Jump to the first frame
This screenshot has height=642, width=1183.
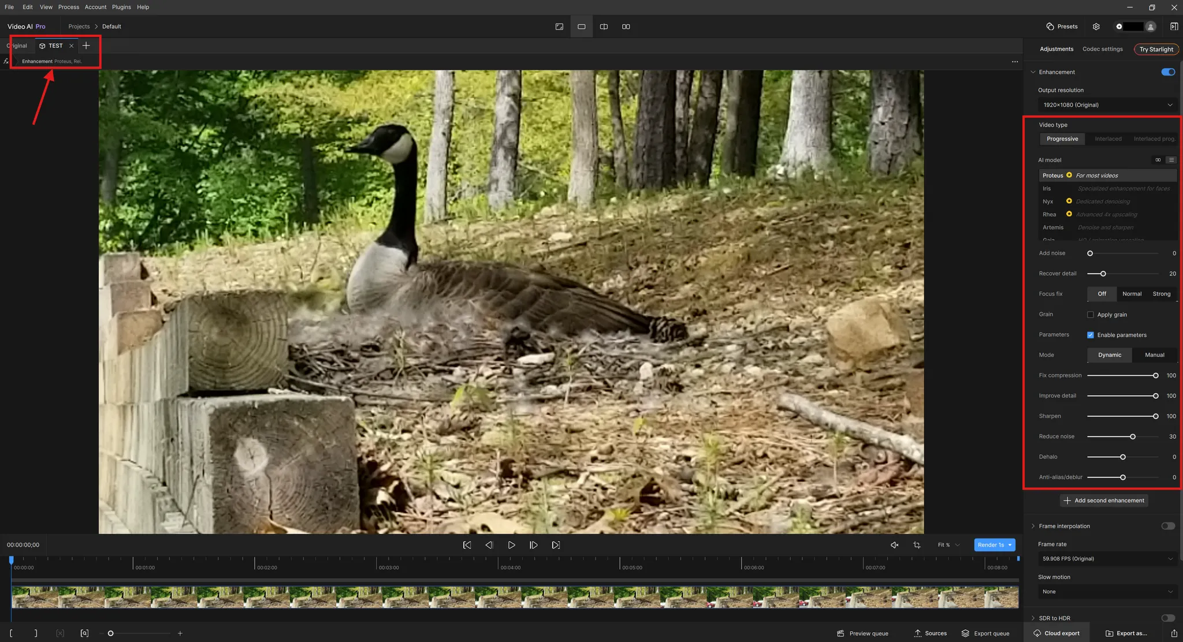467,545
